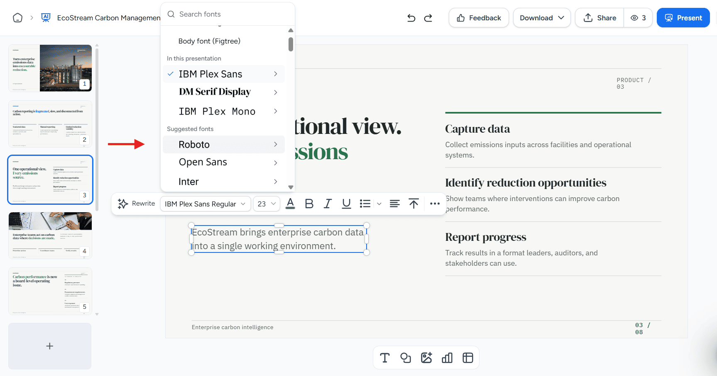Click the 'Capture data' heading
Viewport: 717px width, 376px height.
pyautogui.click(x=477, y=129)
